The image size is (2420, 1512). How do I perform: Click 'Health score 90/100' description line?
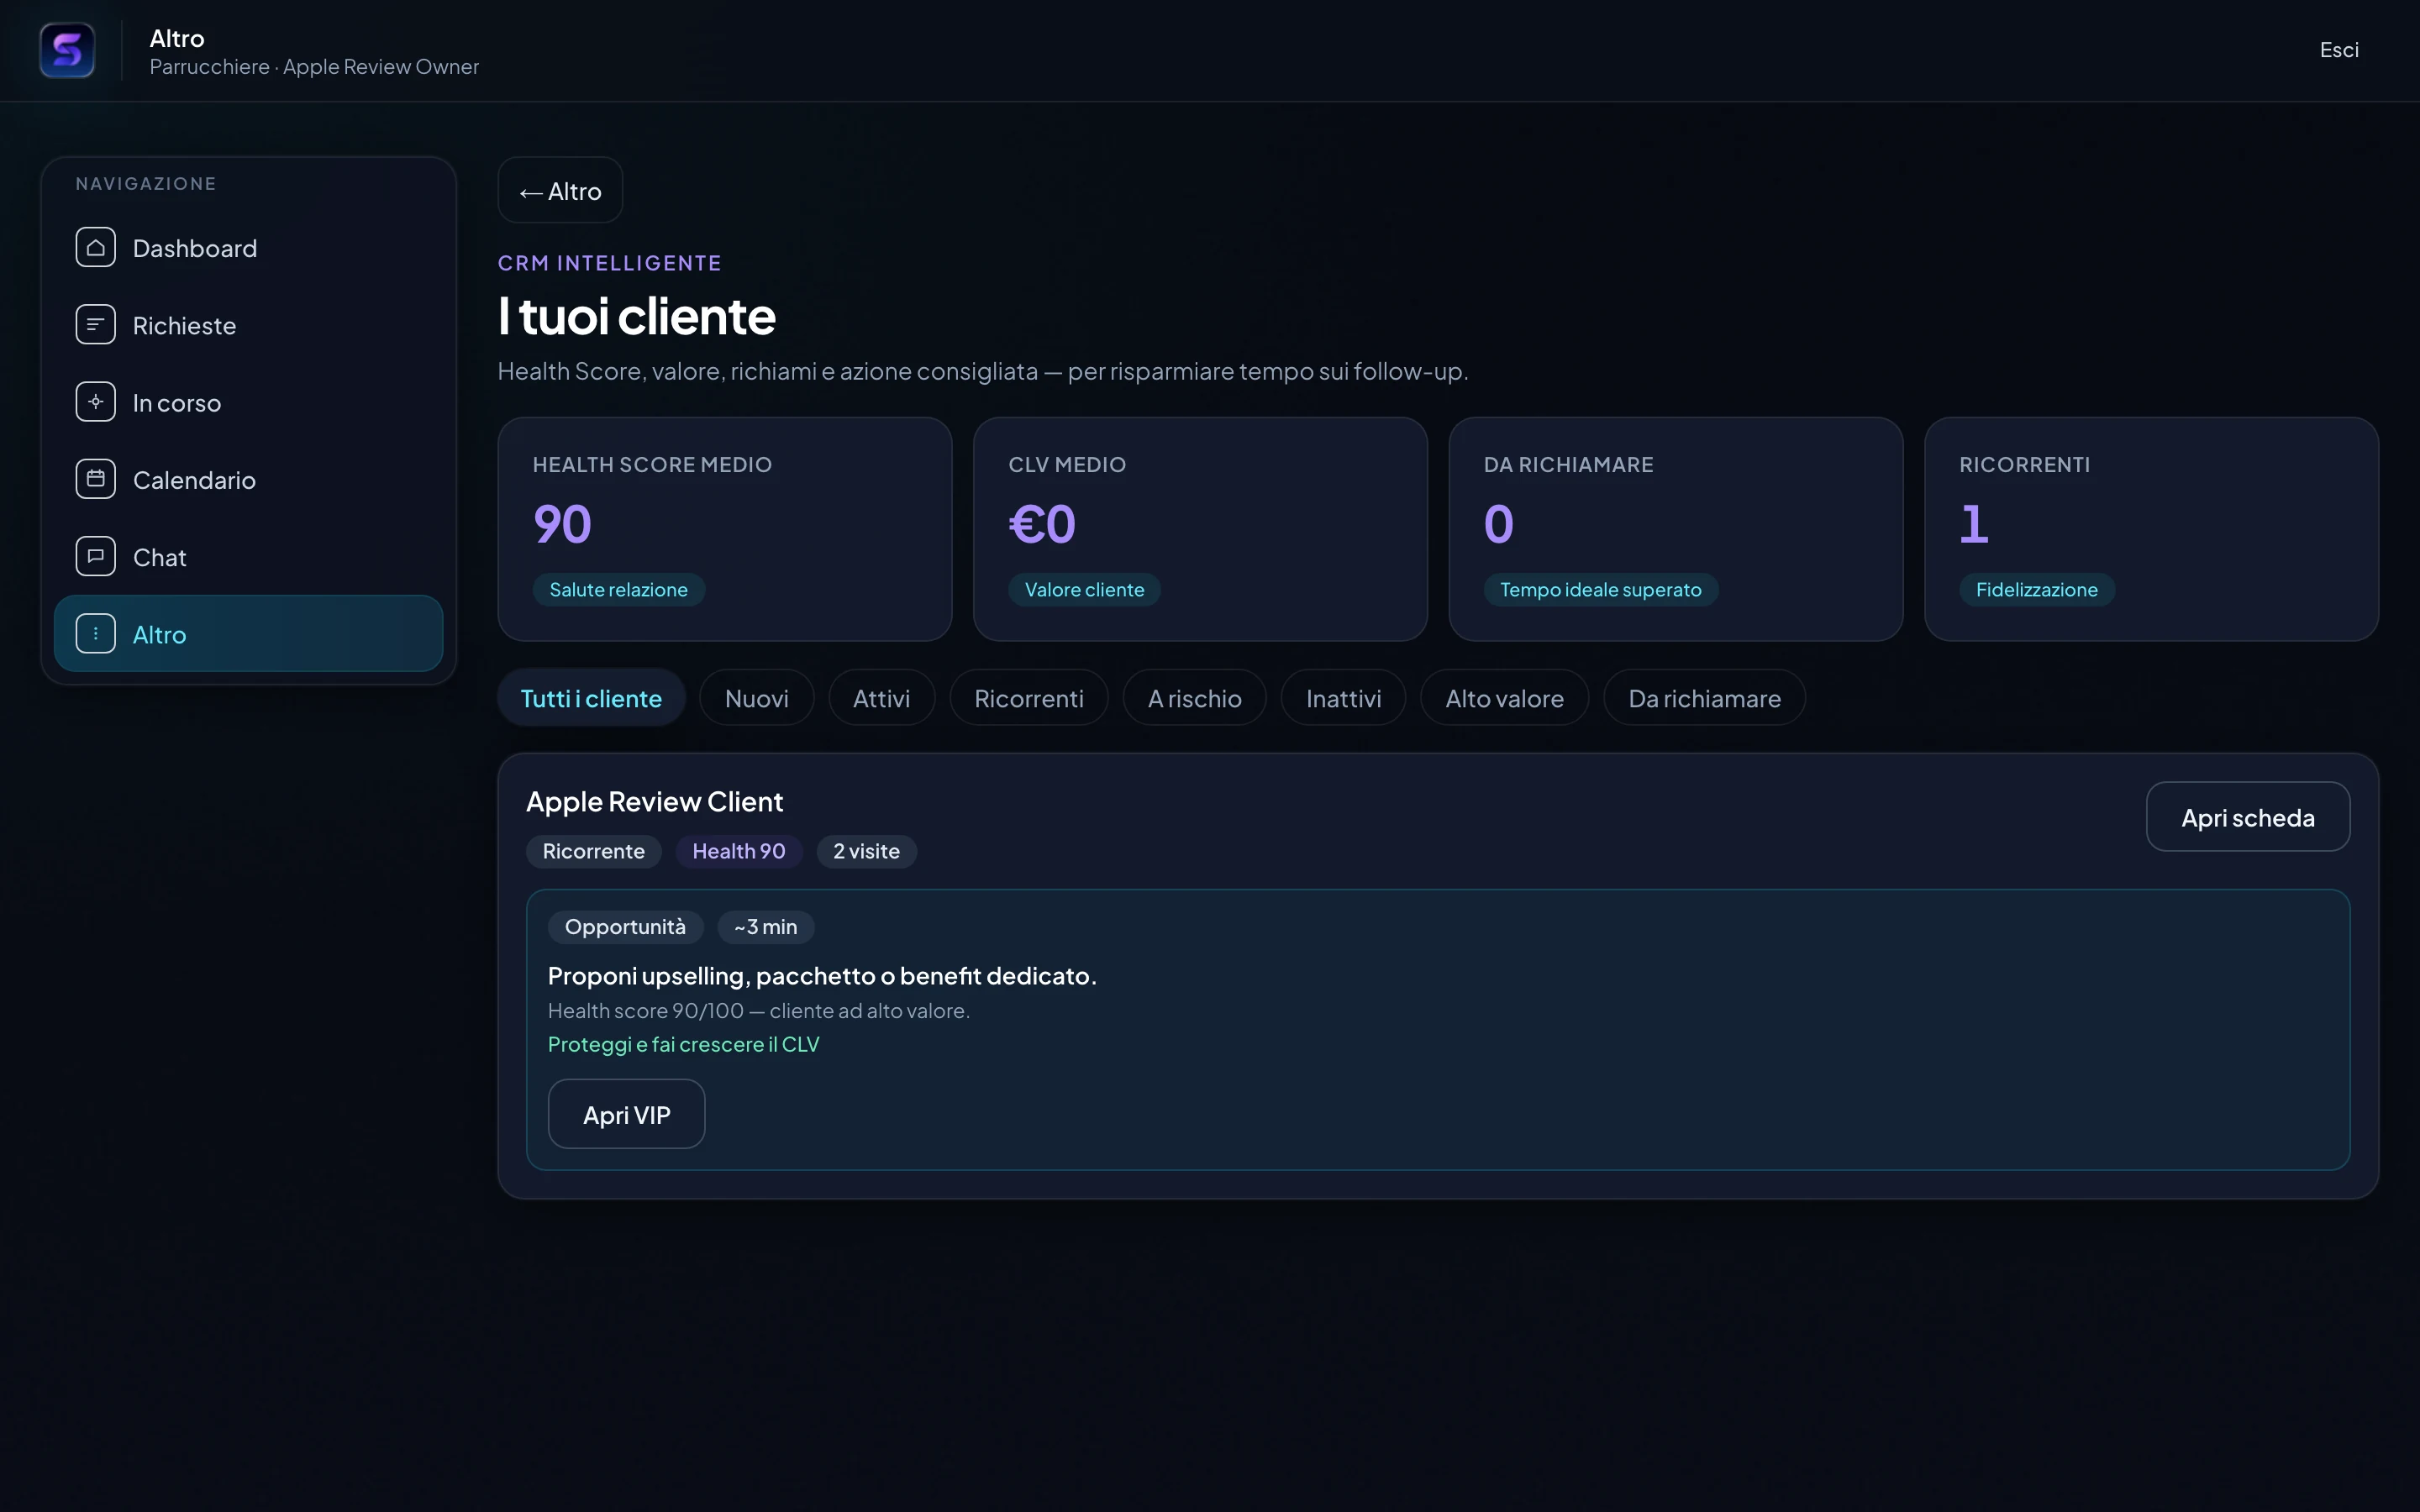tap(758, 1011)
